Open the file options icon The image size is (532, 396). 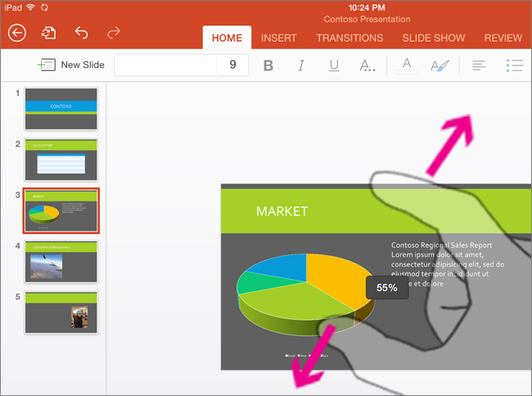pos(49,33)
